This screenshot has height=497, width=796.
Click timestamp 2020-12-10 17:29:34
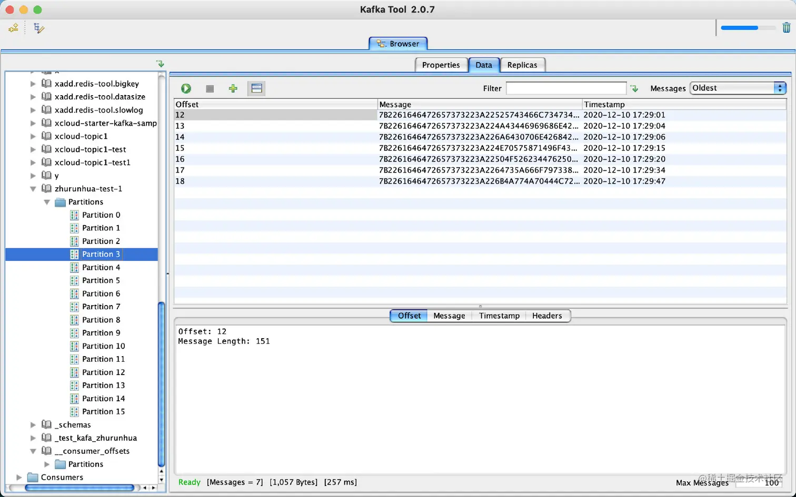tap(624, 170)
